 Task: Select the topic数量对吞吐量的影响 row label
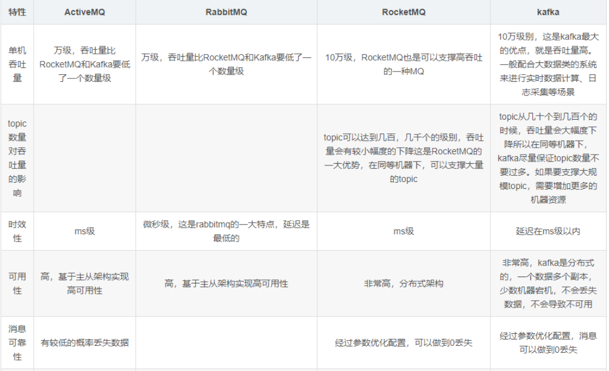tap(17, 158)
